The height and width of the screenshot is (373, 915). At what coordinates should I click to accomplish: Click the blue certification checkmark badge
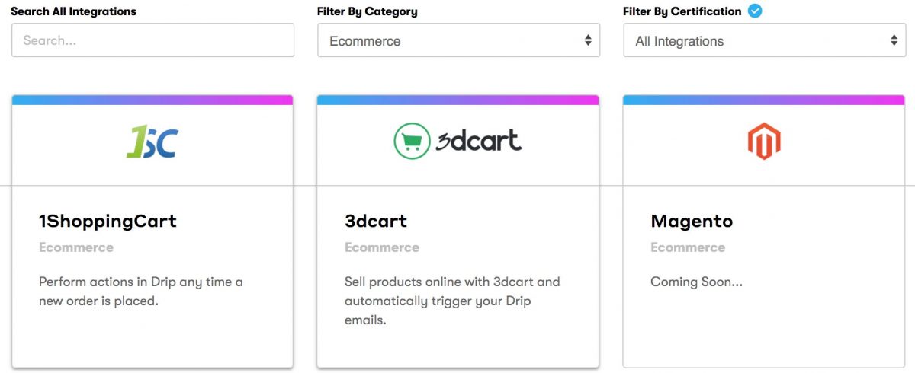755,11
